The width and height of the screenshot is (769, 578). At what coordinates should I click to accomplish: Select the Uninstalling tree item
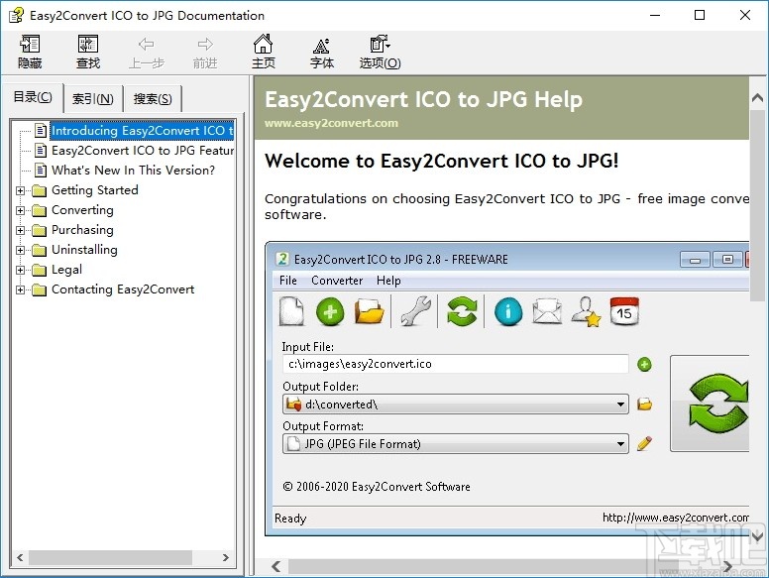(84, 250)
